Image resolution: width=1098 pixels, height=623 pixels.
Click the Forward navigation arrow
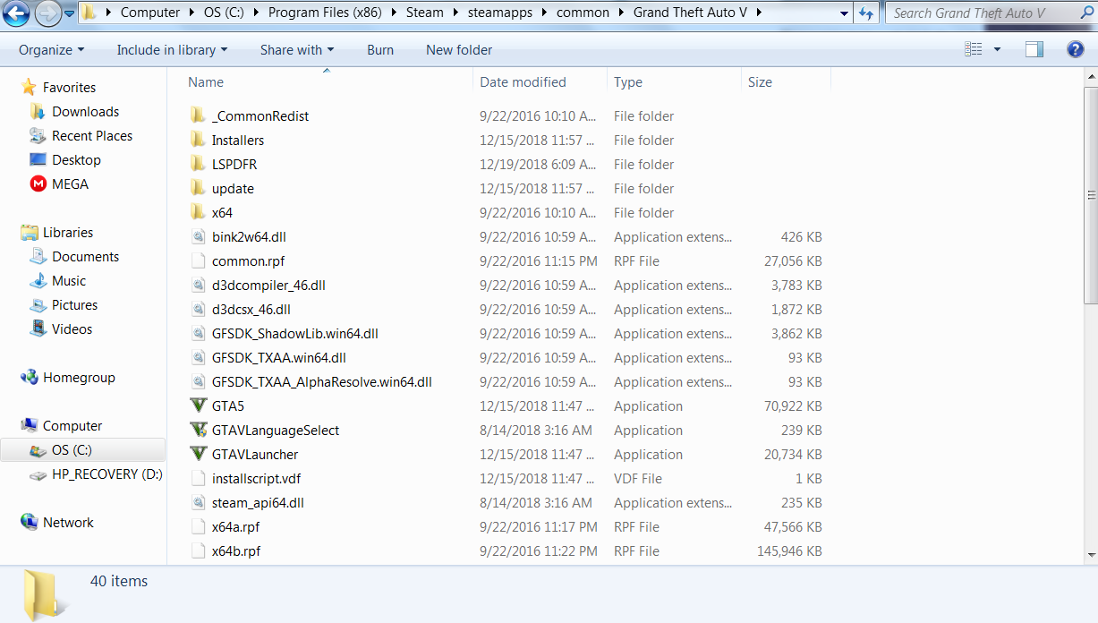[47, 13]
